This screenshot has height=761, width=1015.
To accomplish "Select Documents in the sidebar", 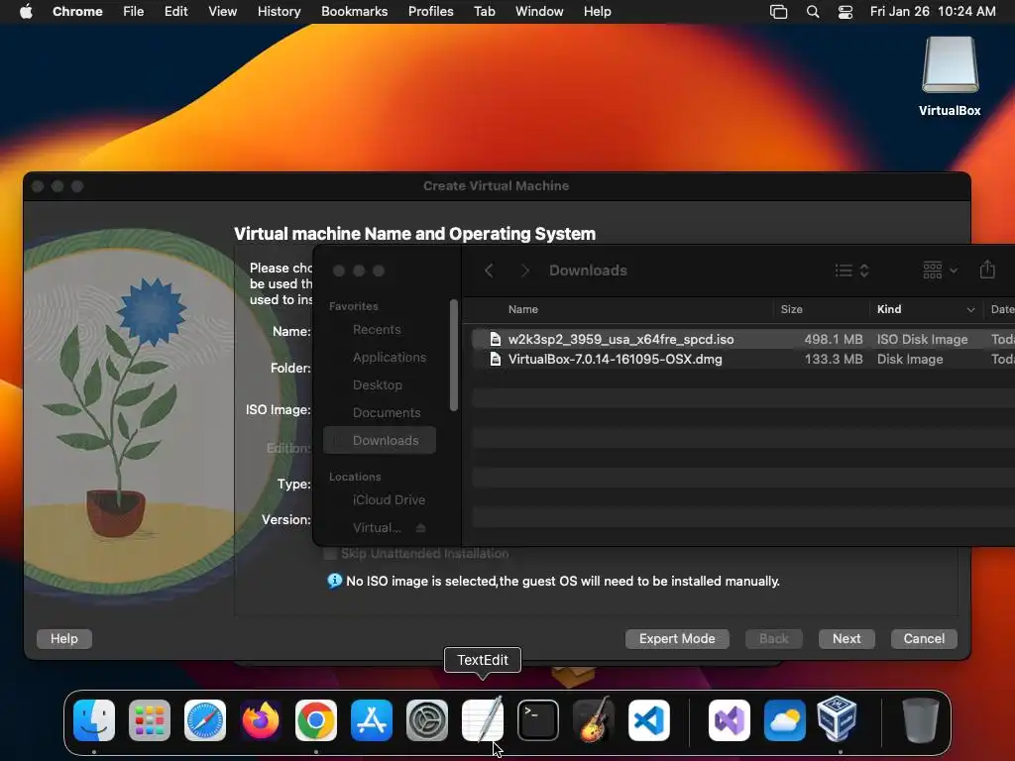I will tap(380, 413).
